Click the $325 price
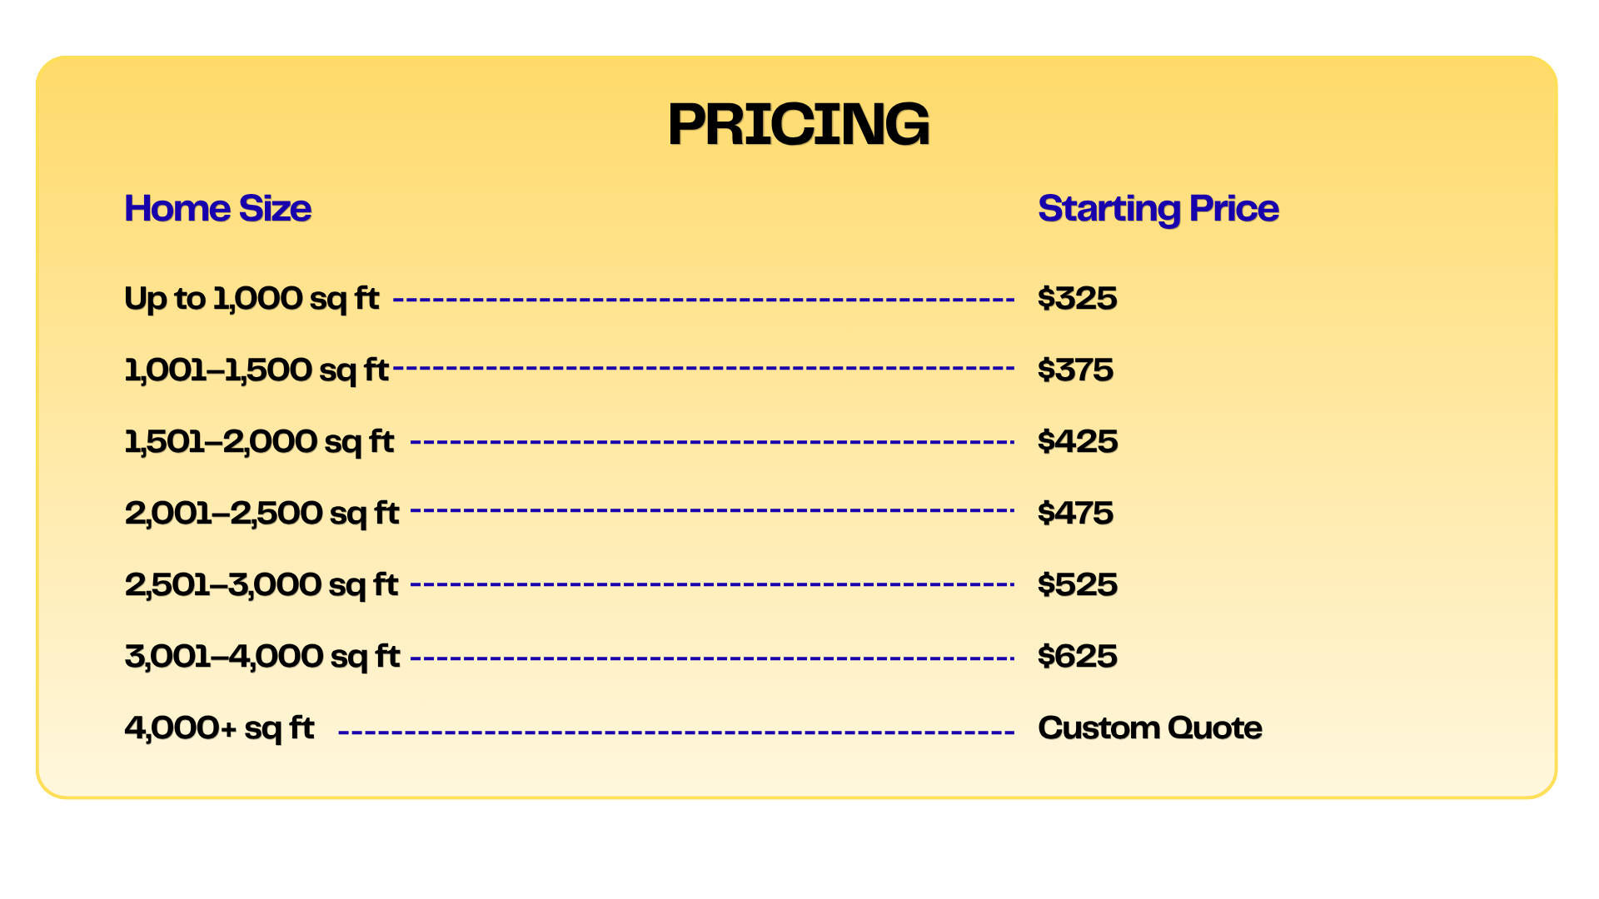Image resolution: width=1599 pixels, height=899 pixels. 1077,298
